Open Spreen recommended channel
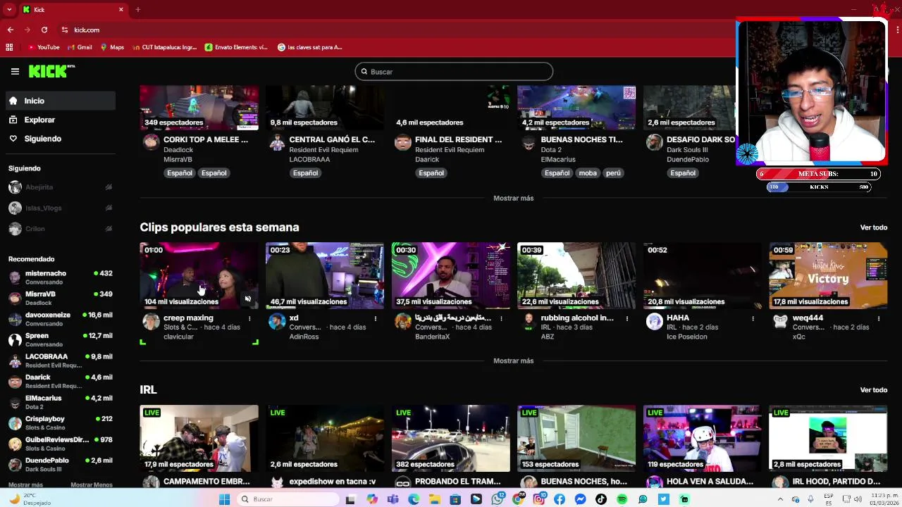The width and height of the screenshot is (902, 507). click(x=61, y=339)
